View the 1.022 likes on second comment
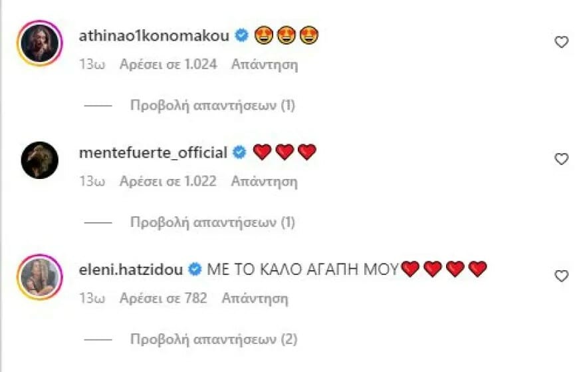Viewport: 585px width, 372px height. (x=168, y=182)
